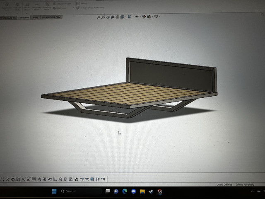
Task: Click Filter Datum Features icon
Action: [x=44, y=180]
